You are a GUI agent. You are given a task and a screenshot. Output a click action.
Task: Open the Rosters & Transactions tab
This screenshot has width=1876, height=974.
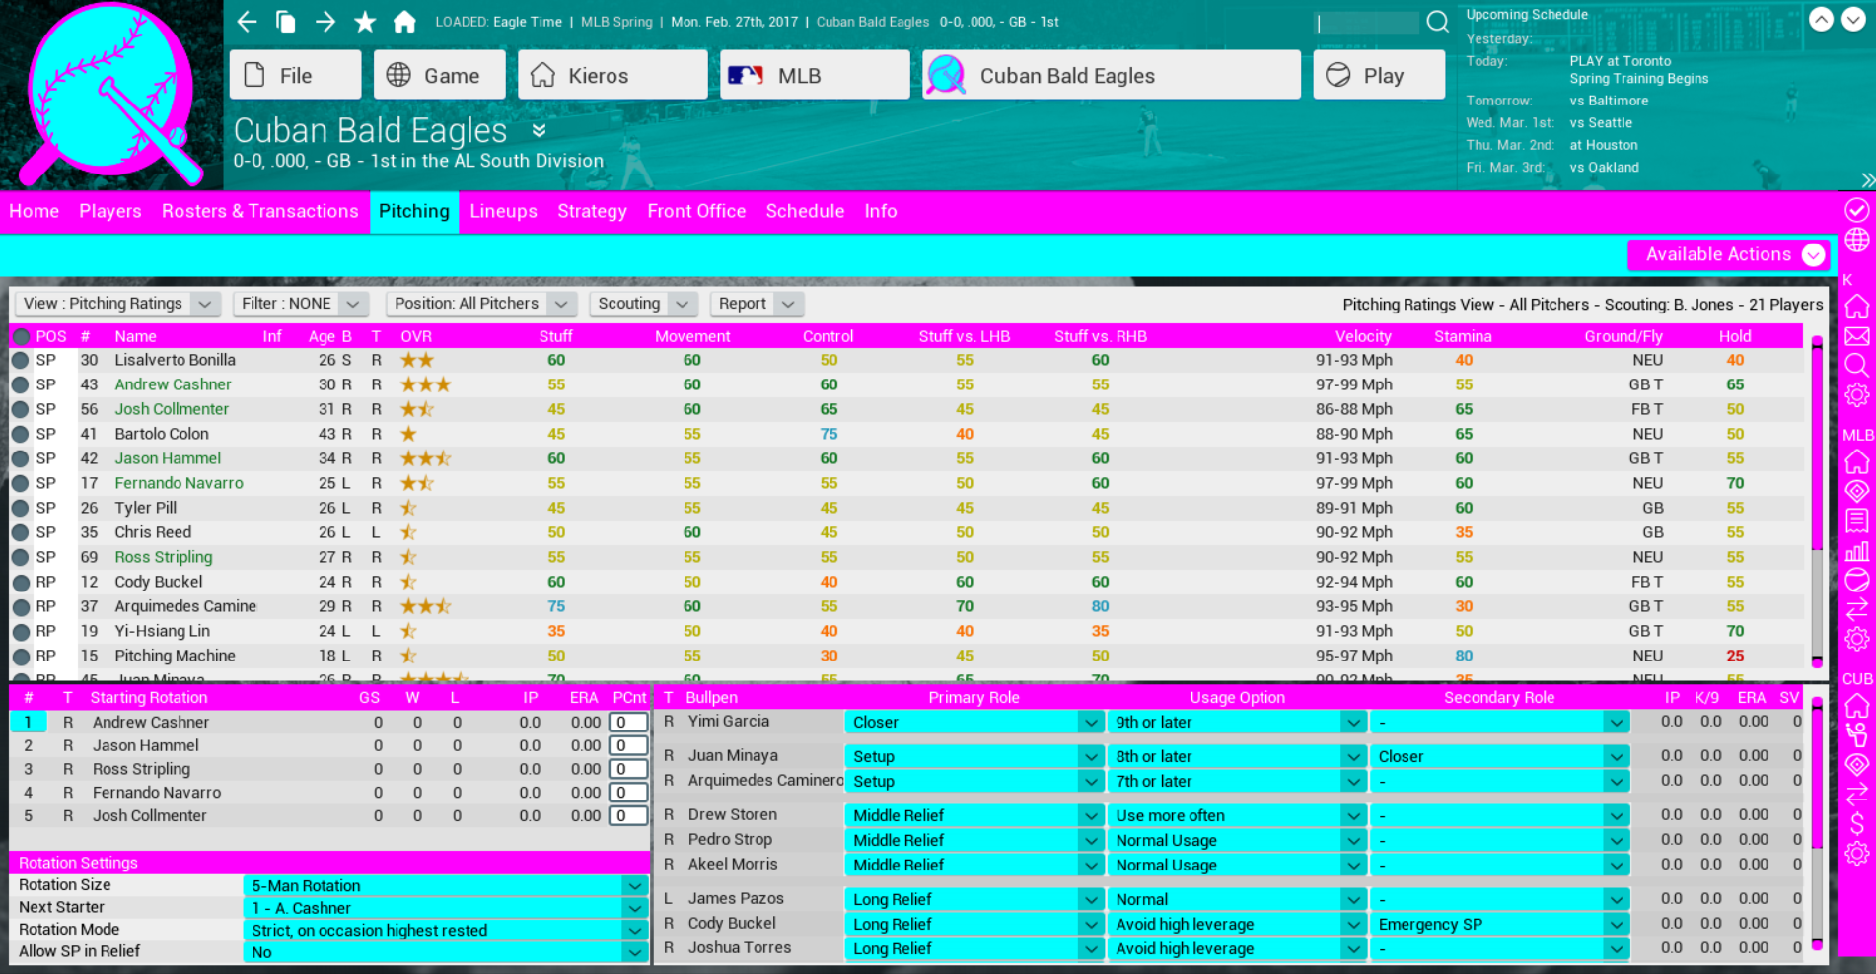260,211
